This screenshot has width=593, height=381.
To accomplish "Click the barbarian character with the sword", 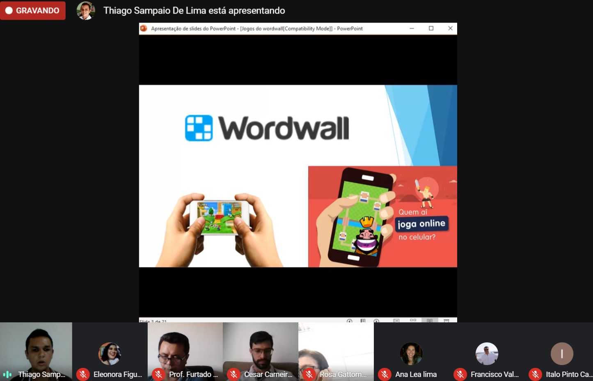I will pyautogui.click(x=425, y=194).
